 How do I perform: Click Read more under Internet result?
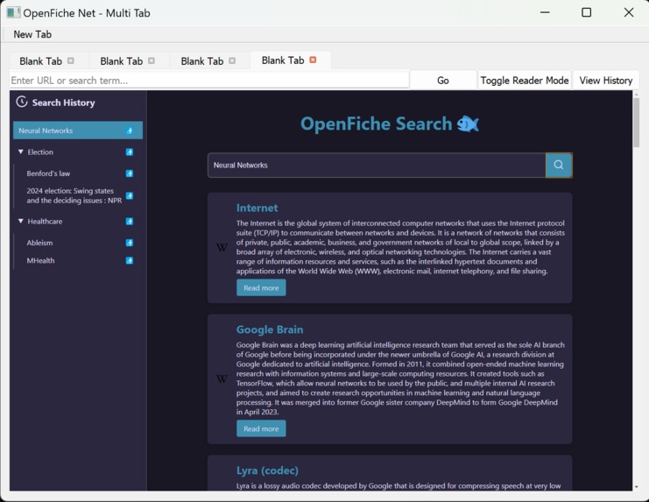point(261,287)
